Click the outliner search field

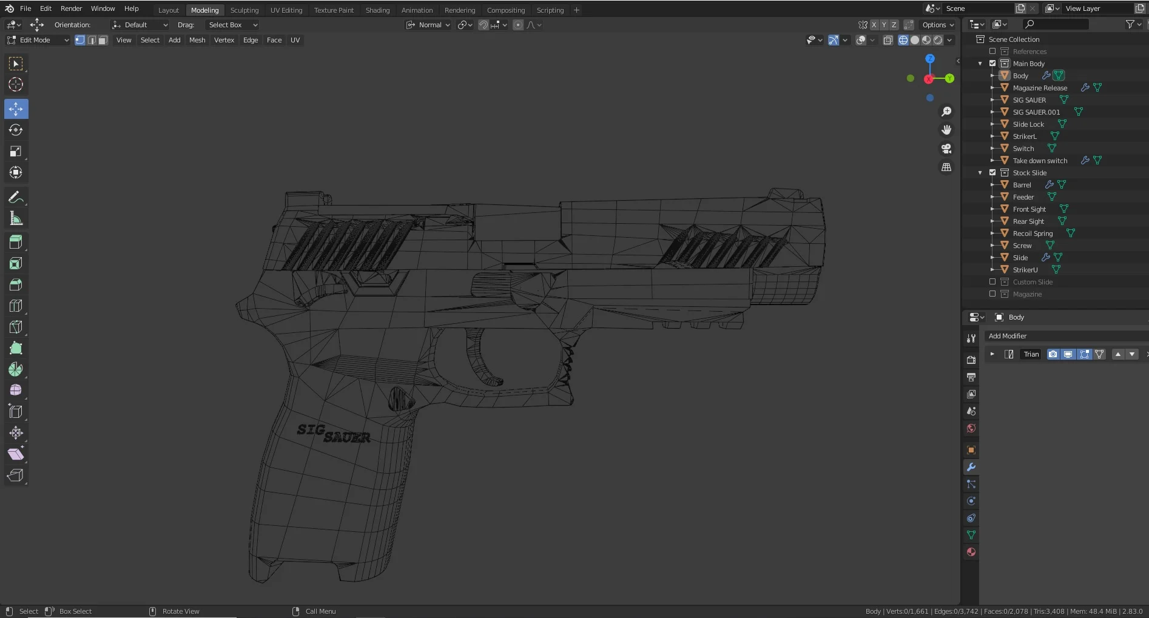point(1056,24)
